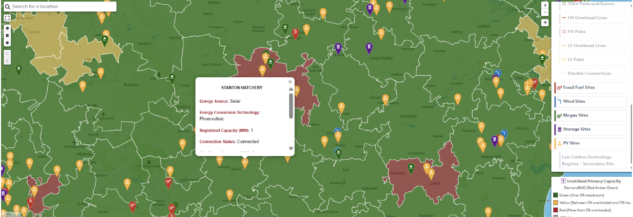Zoom in with the plus button
This screenshot has height=217, width=633.
(545, 5)
